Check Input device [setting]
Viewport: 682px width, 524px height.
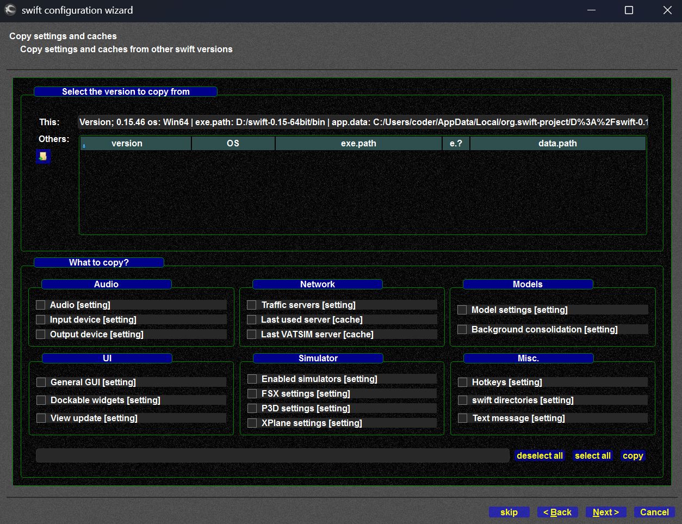click(41, 319)
